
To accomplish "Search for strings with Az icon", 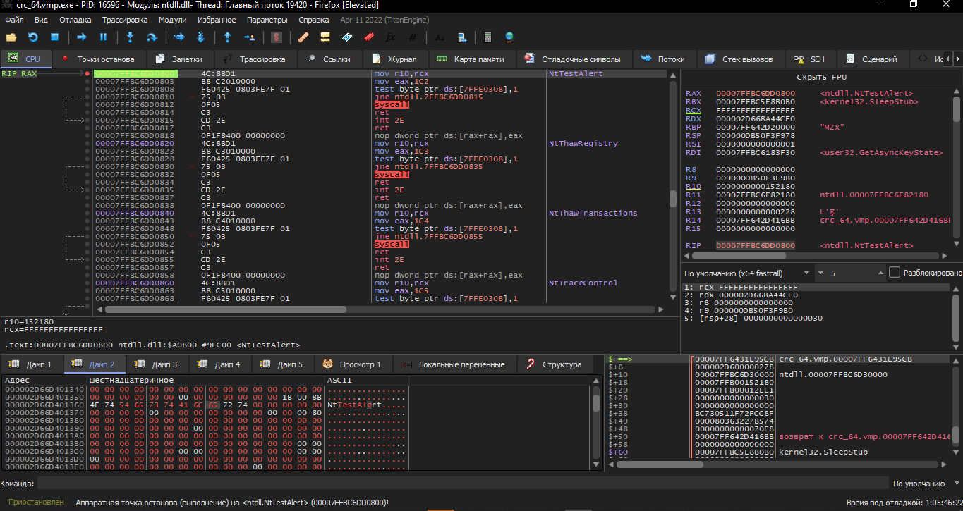I will tap(440, 37).
